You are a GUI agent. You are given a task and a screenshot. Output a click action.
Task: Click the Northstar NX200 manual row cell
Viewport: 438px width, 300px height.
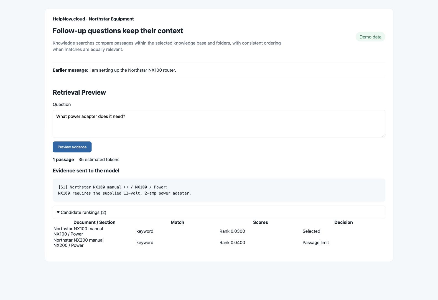coord(94,243)
